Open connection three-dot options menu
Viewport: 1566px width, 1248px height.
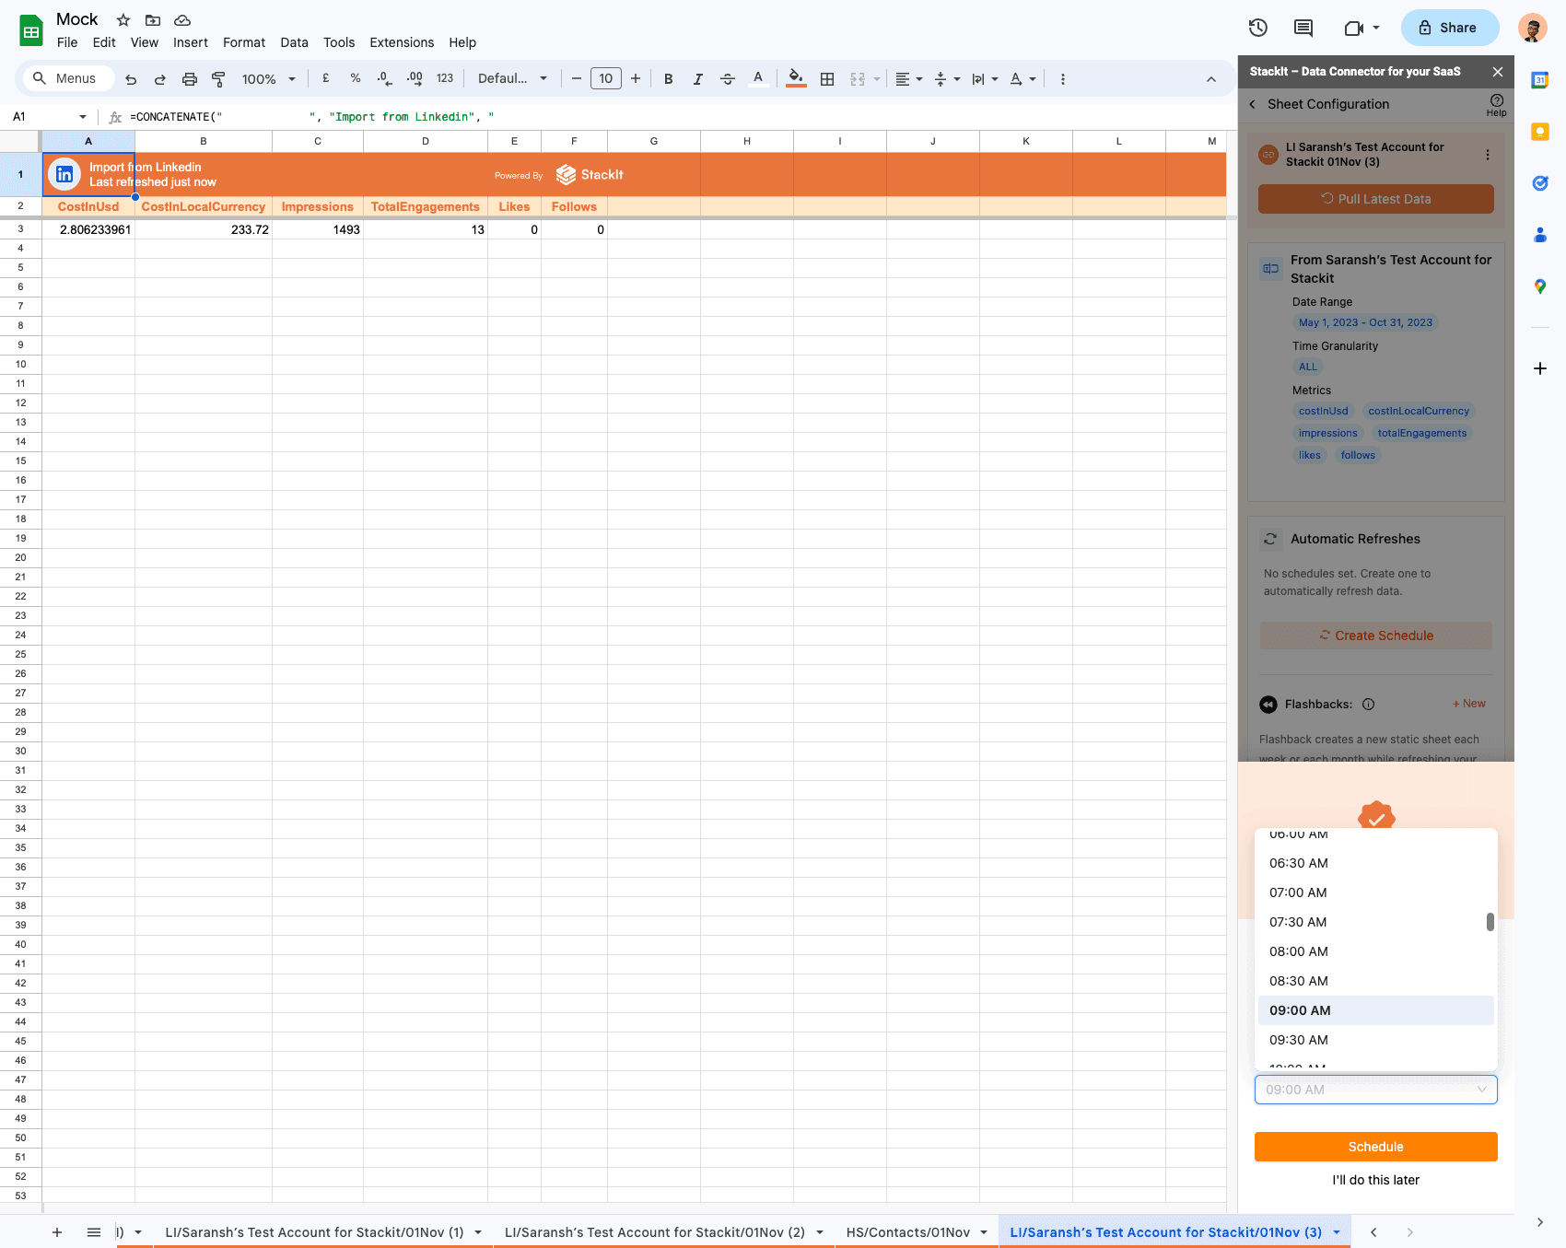pyautogui.click(x=1488, y=155)
